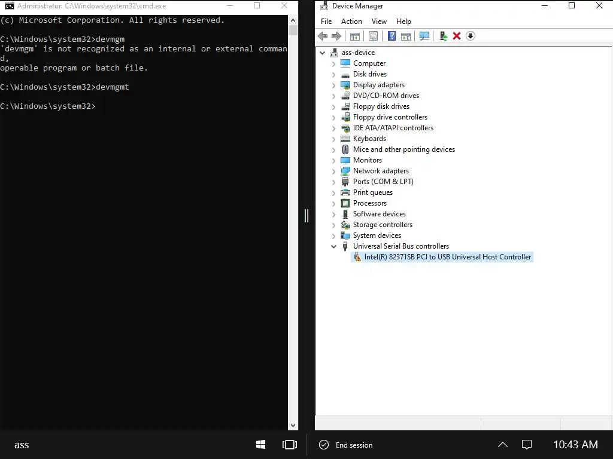The image size is (613, 459).
Task: Expand the Keyboards node chevron
Action: point(333,139)
